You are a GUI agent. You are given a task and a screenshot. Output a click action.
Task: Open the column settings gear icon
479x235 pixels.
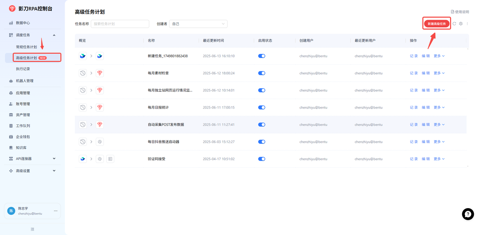click(x=461, y=24)
